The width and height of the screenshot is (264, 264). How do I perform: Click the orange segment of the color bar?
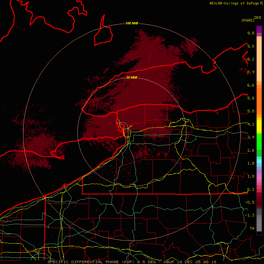259,101
